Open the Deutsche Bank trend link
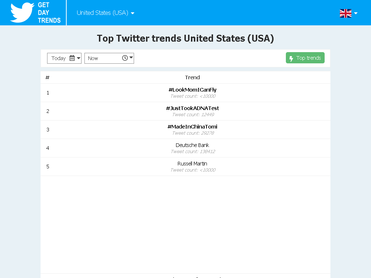This screenshot has width=371, height=278. coord(192,145)
